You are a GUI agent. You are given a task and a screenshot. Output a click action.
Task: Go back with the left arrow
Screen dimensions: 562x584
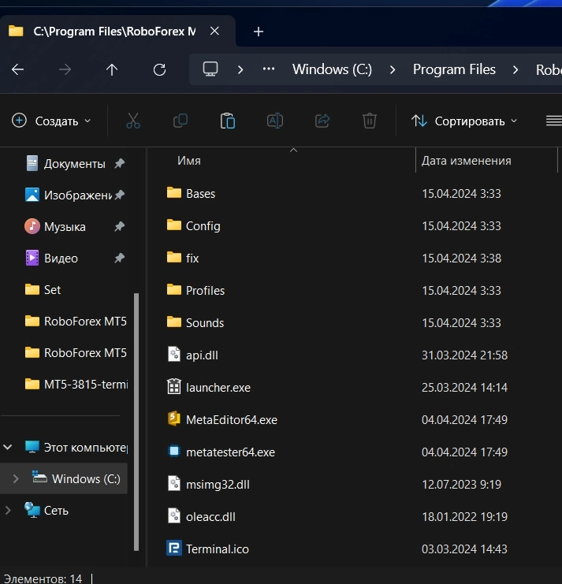[x=17, y=69]
